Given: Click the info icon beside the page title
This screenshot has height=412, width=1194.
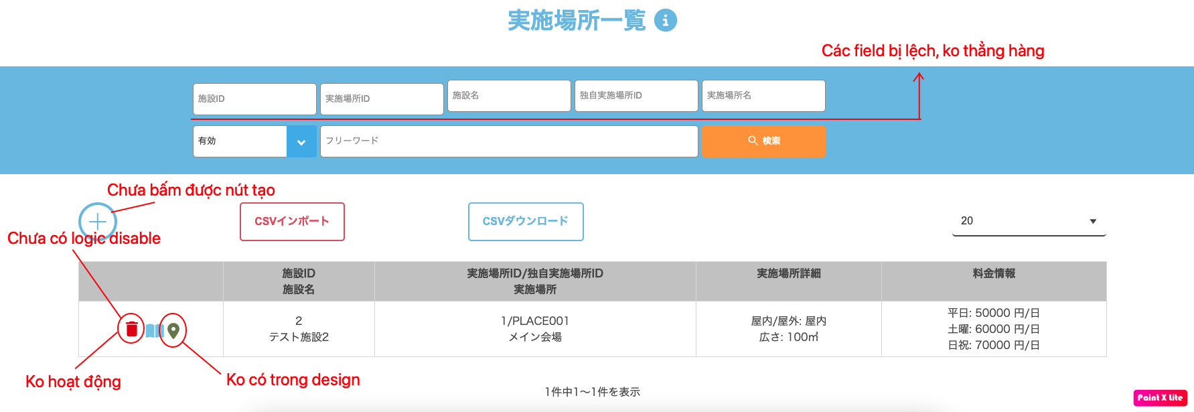Looking at the screenshot, I should 665,20.
